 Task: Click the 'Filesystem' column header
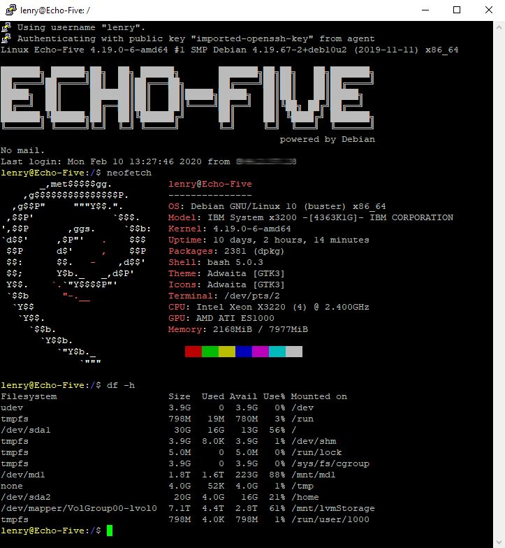(29, 396)
